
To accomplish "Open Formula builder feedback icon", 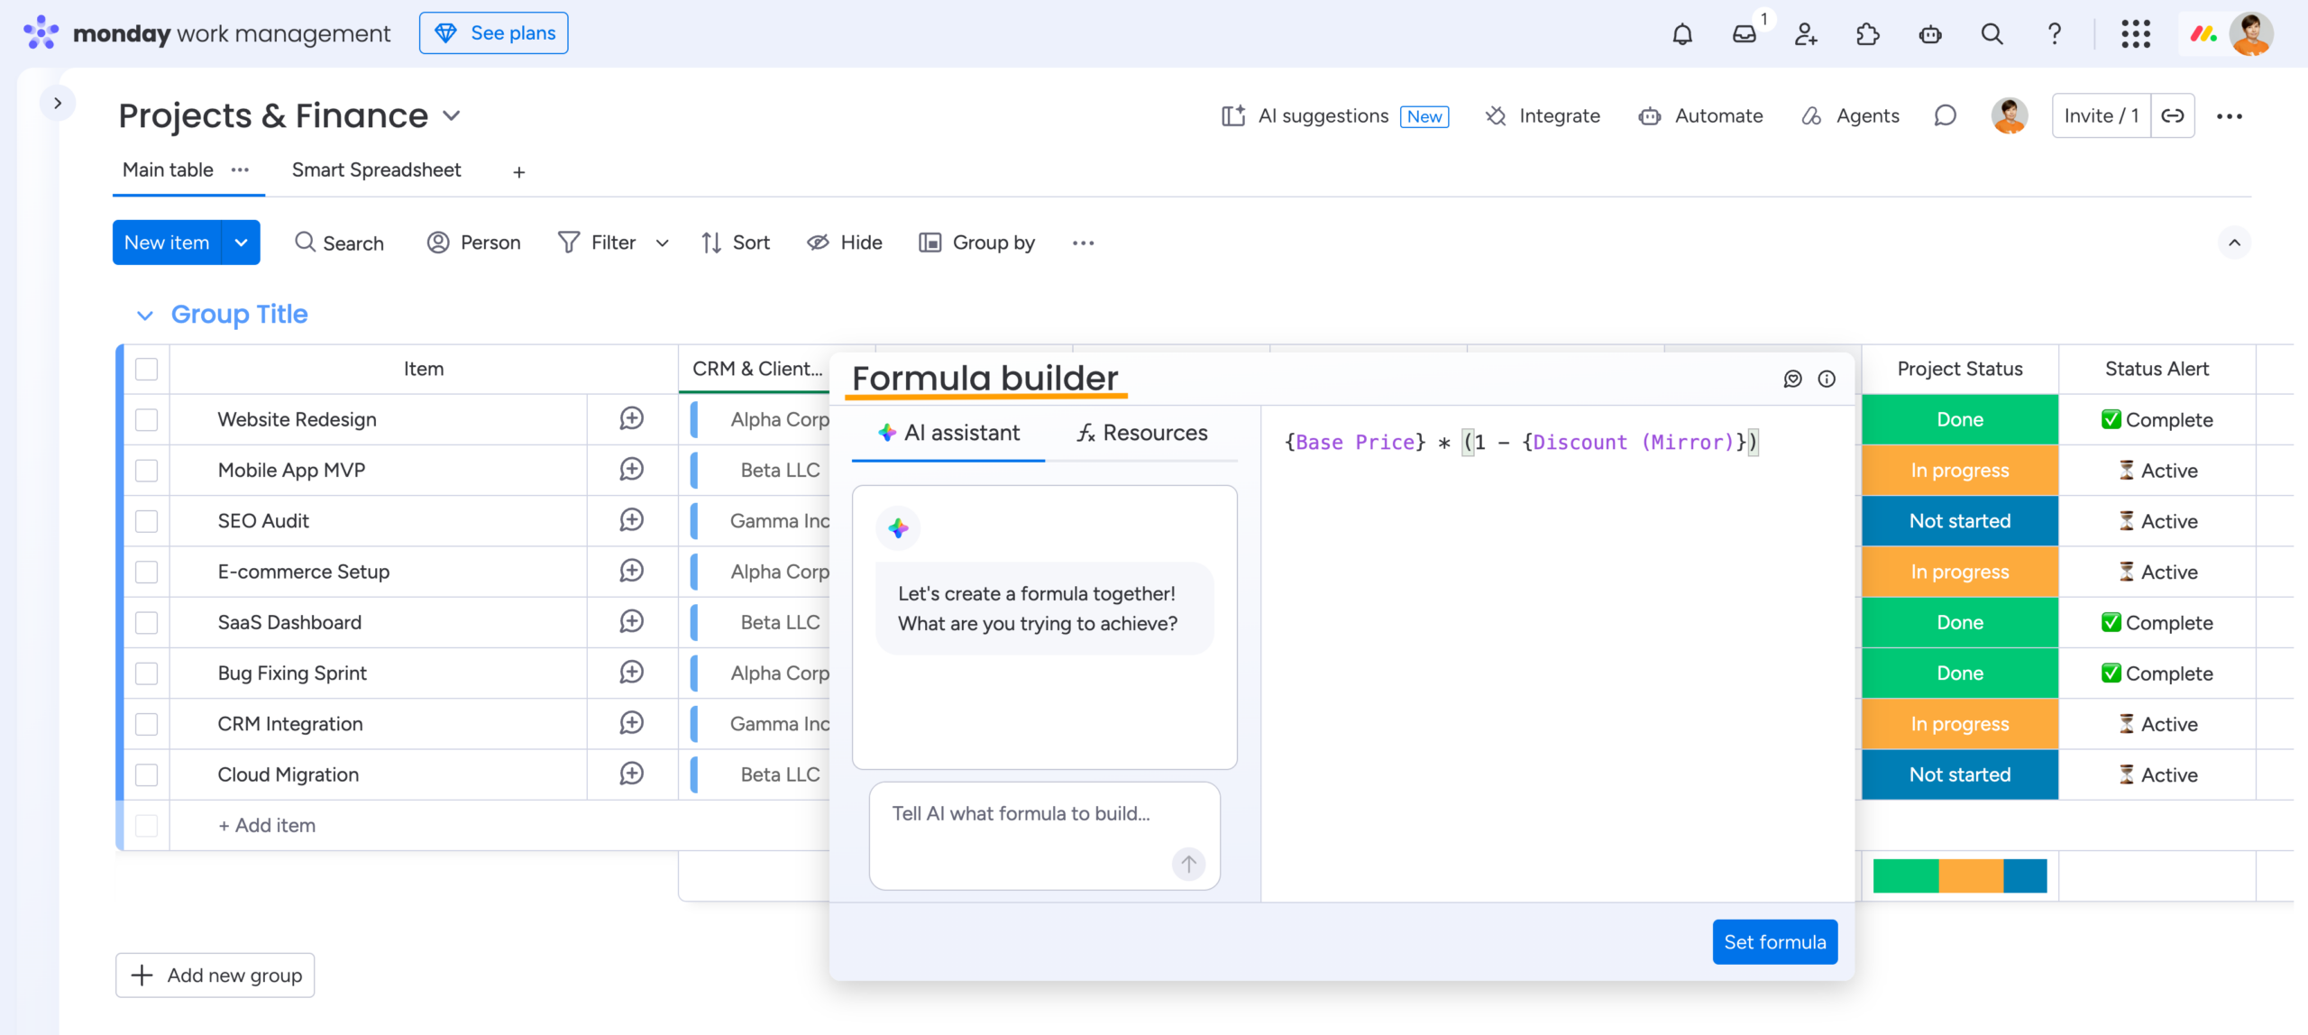I will click(1792, 379).
